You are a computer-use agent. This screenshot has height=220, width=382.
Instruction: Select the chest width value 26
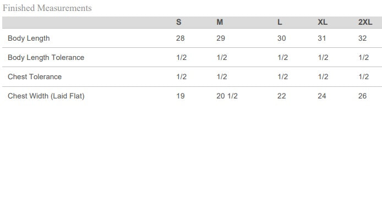tap(362, 96)
